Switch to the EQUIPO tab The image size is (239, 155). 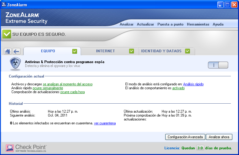tap(52, 51)
